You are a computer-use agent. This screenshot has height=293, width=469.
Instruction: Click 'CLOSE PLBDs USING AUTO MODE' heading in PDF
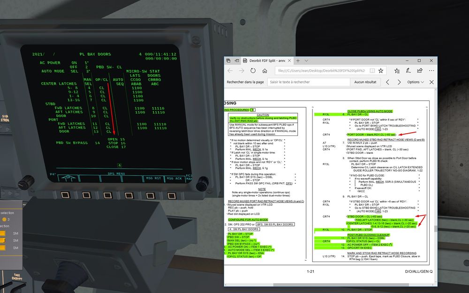click(x=370, y=111)
